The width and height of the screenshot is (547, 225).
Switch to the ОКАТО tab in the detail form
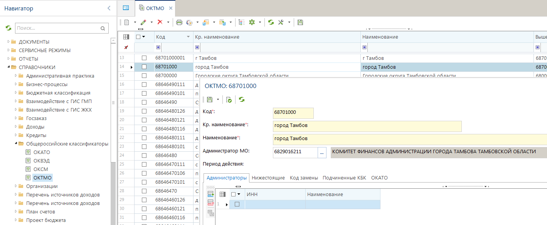click(379, 178)
